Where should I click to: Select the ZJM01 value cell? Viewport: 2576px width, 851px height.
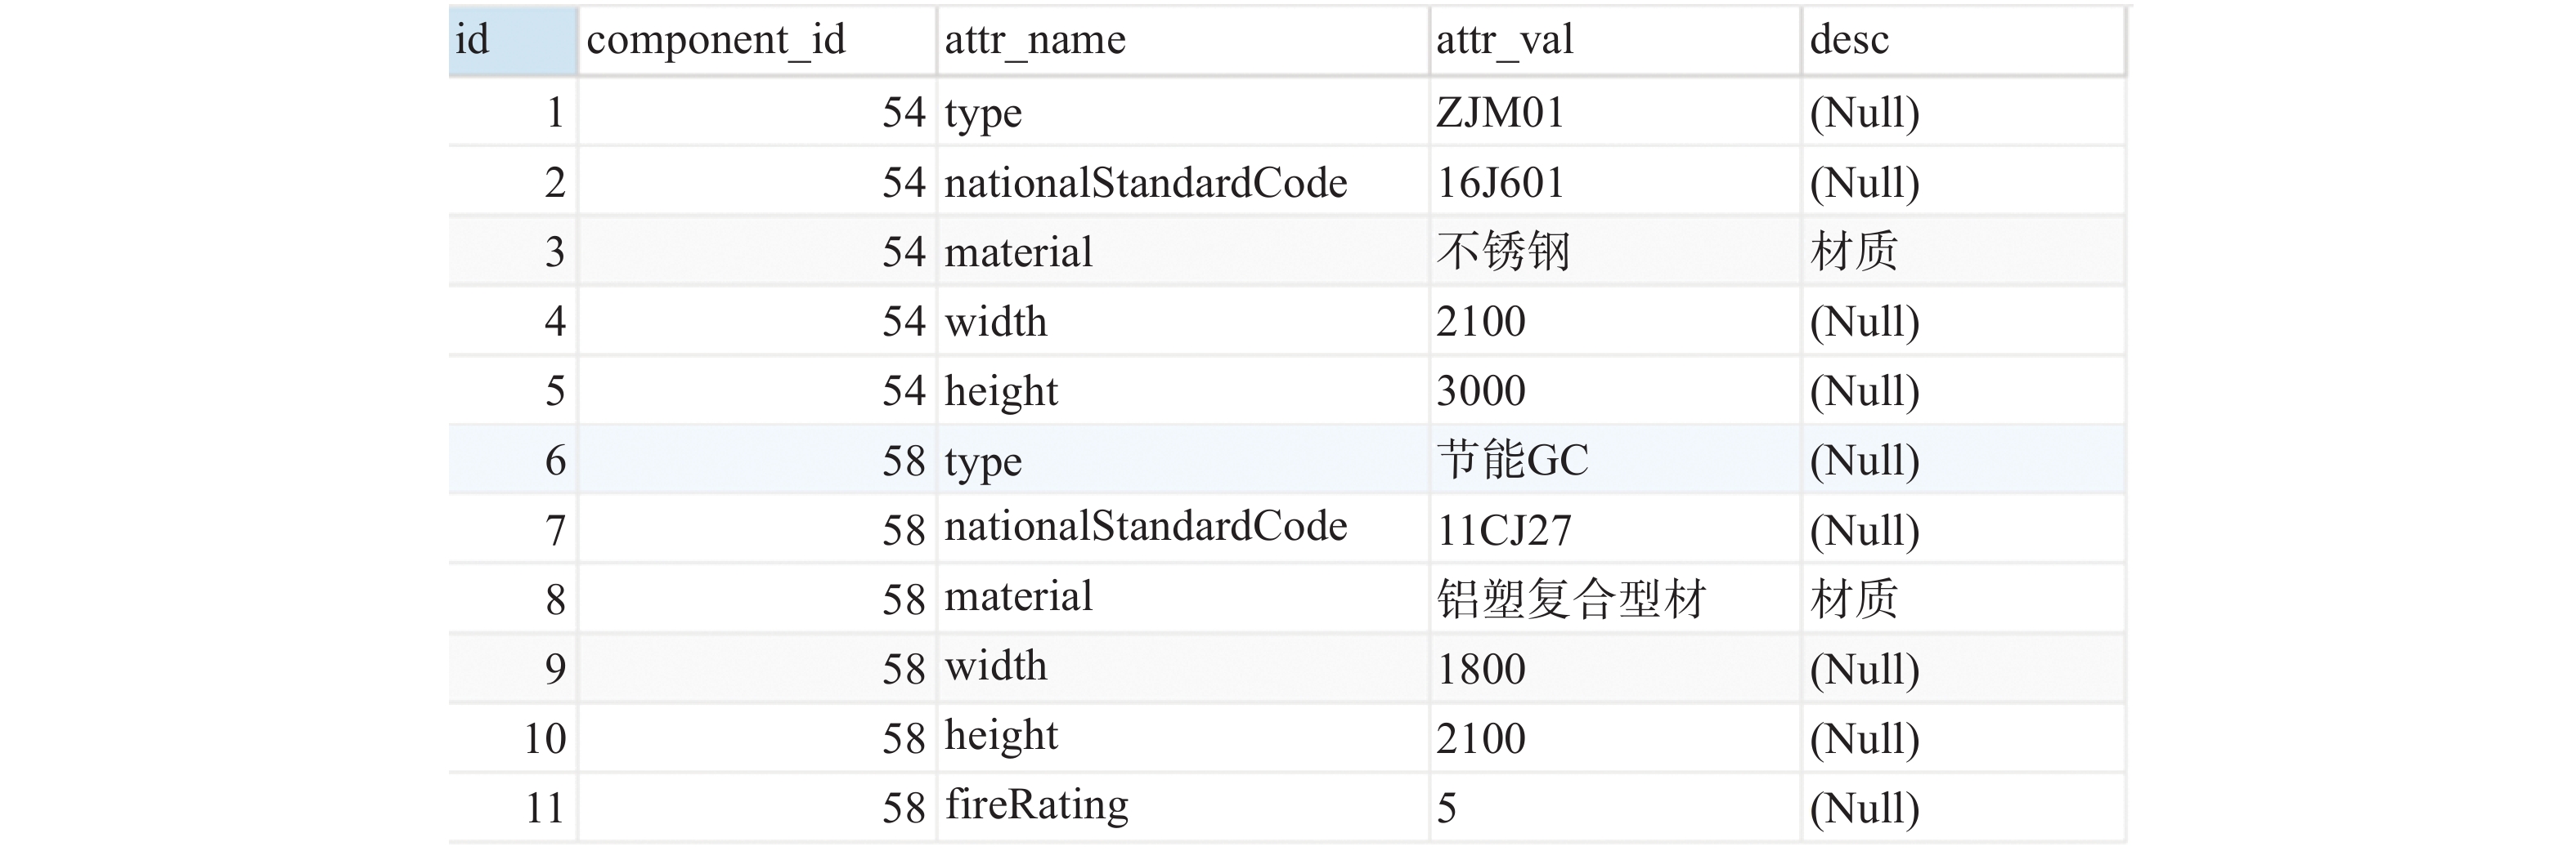coord(1615,112)
